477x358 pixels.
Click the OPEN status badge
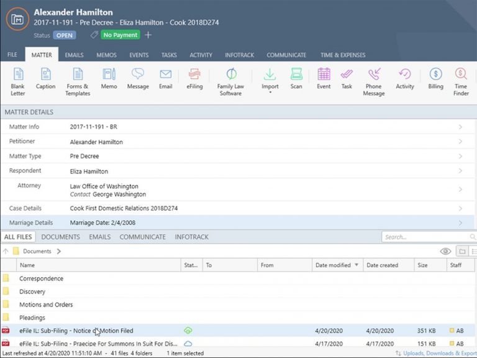(65, 35)
